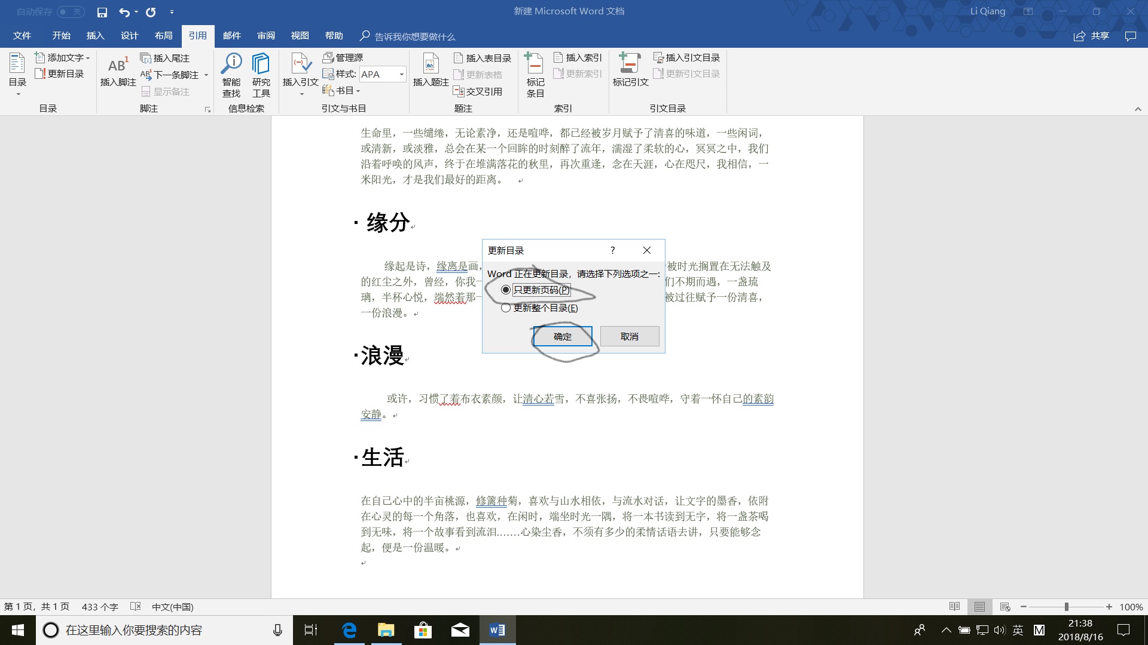Toggle 自动保存 AutoSave switch
This screenshot has width=1148, height=645.
point(70,11)
